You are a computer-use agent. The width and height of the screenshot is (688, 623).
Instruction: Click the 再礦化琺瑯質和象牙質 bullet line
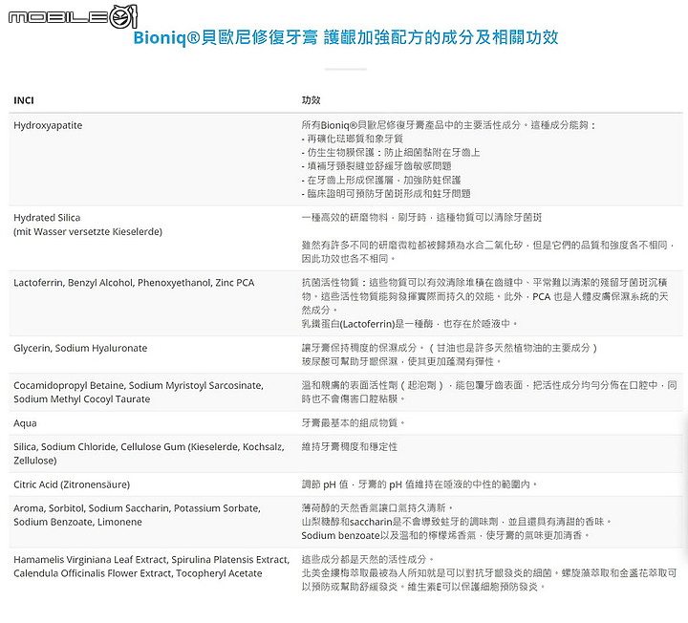click(353, 140)
